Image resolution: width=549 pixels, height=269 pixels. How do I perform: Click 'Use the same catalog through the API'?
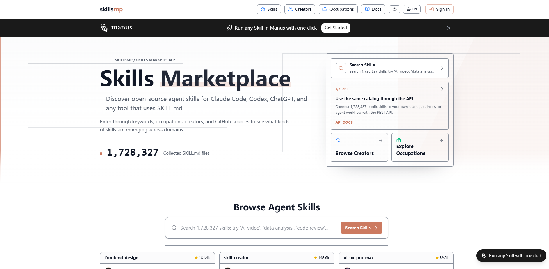coord(374,99)
